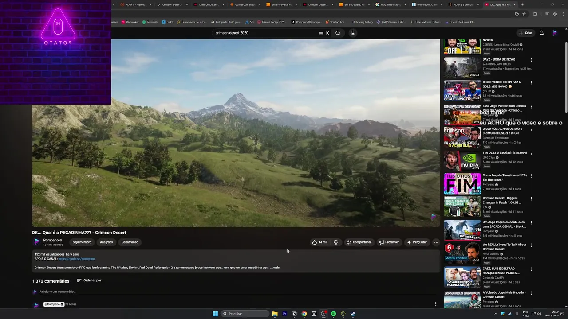Open the Rainmaker bookmark
Image resolution: width=568 pixels, height=319 pixels.
pyautogui.click(x=130, y=22)
